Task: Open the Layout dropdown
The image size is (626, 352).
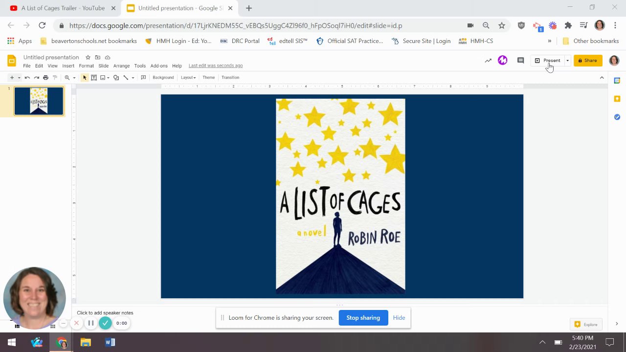Action: point(188,77)
